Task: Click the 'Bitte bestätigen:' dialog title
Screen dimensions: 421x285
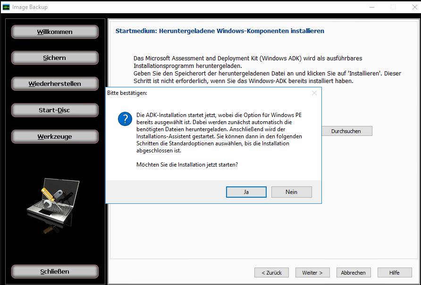Action: pyautogui.click(x=127, y=93)
